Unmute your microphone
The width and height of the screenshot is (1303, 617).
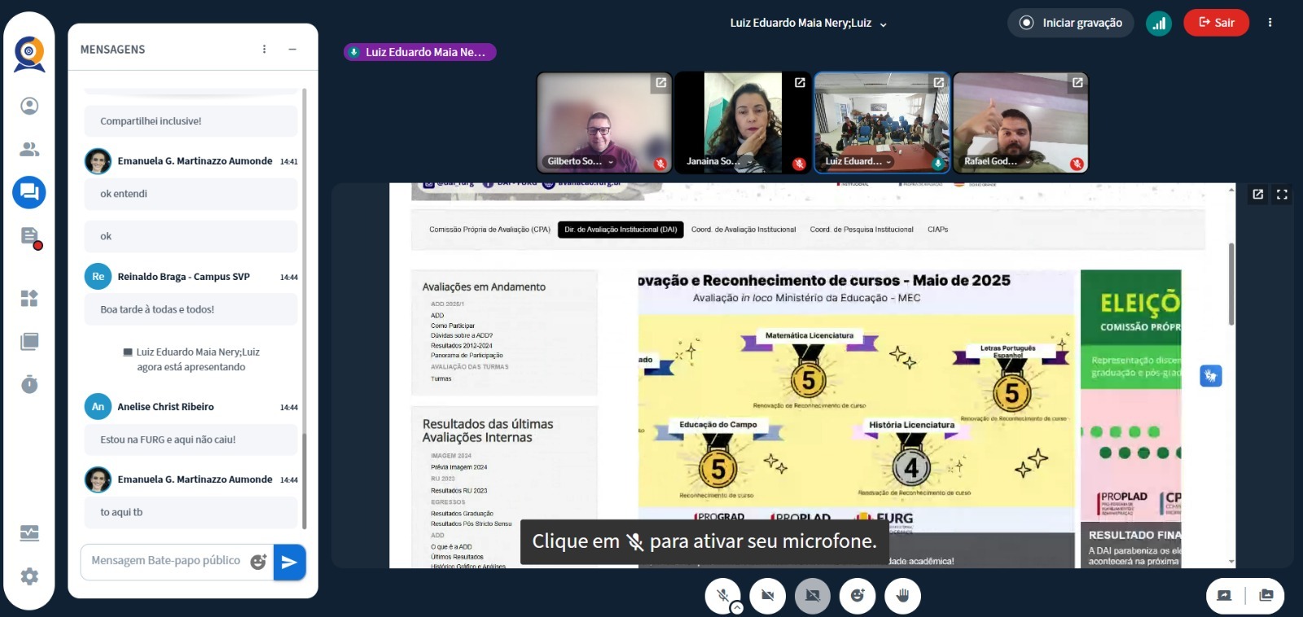[722, 596]
